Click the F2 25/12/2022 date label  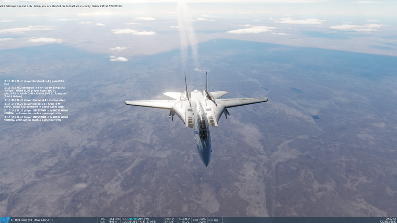point(388,222)
